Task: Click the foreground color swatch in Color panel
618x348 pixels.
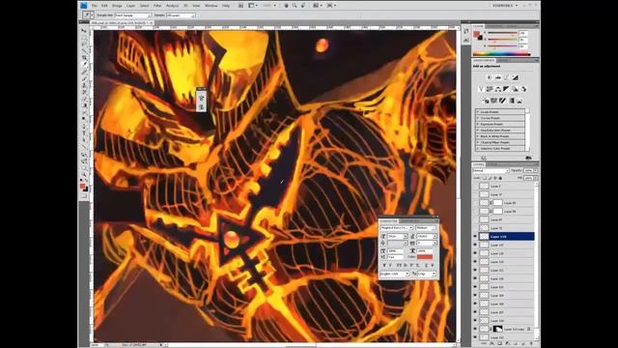Action: (476, 34)
